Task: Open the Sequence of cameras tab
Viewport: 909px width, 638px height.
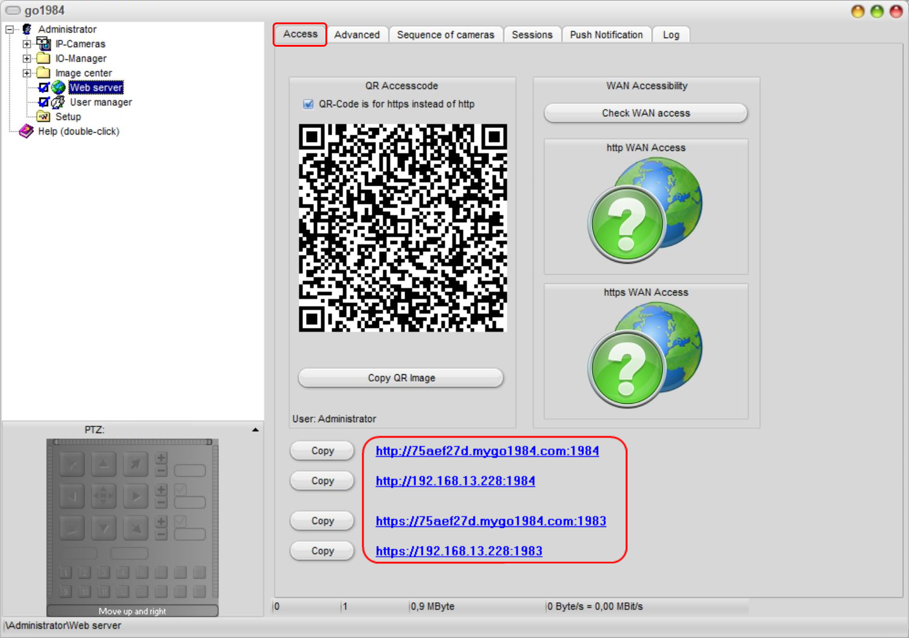Action: [x=446, y=35]
